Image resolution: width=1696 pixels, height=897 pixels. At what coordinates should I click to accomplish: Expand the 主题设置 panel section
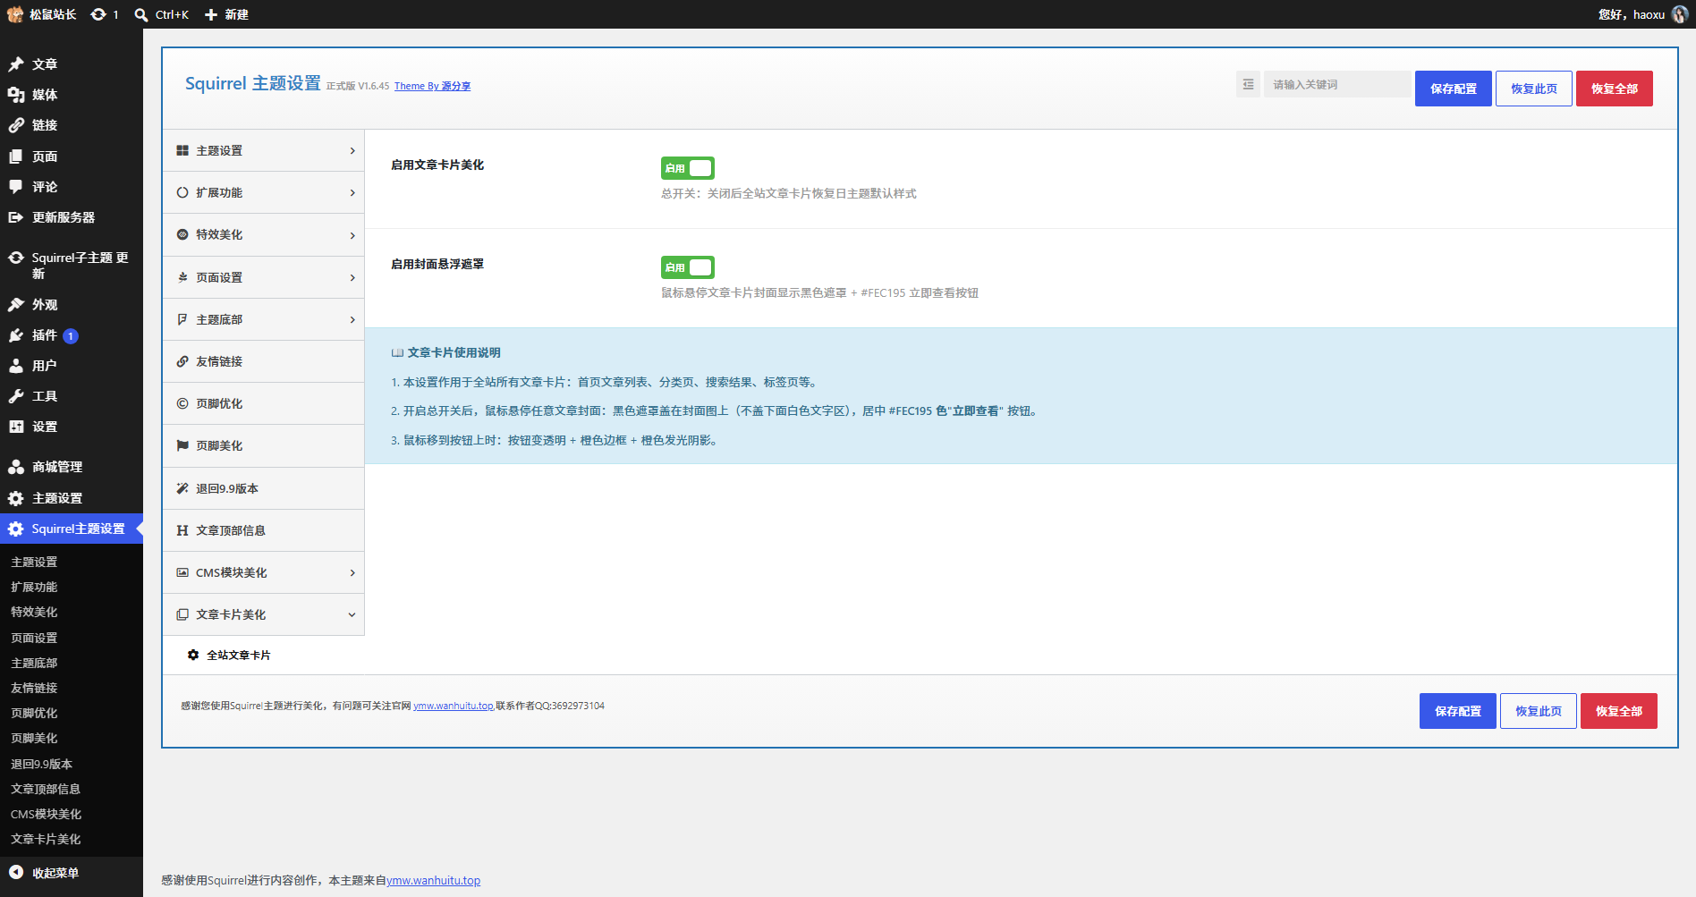(x=264, y=151)
